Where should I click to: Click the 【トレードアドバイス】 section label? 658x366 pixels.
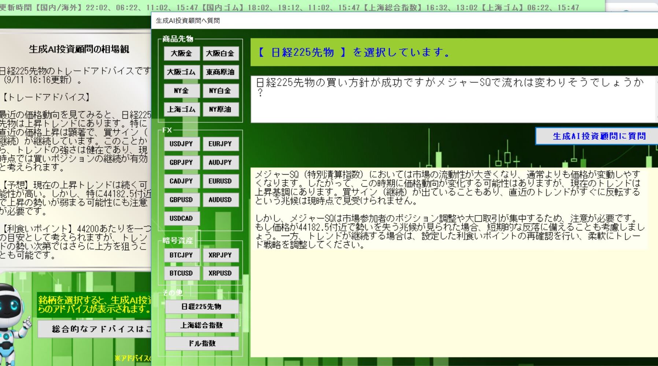pyautogui.click(x=46, y=97)
